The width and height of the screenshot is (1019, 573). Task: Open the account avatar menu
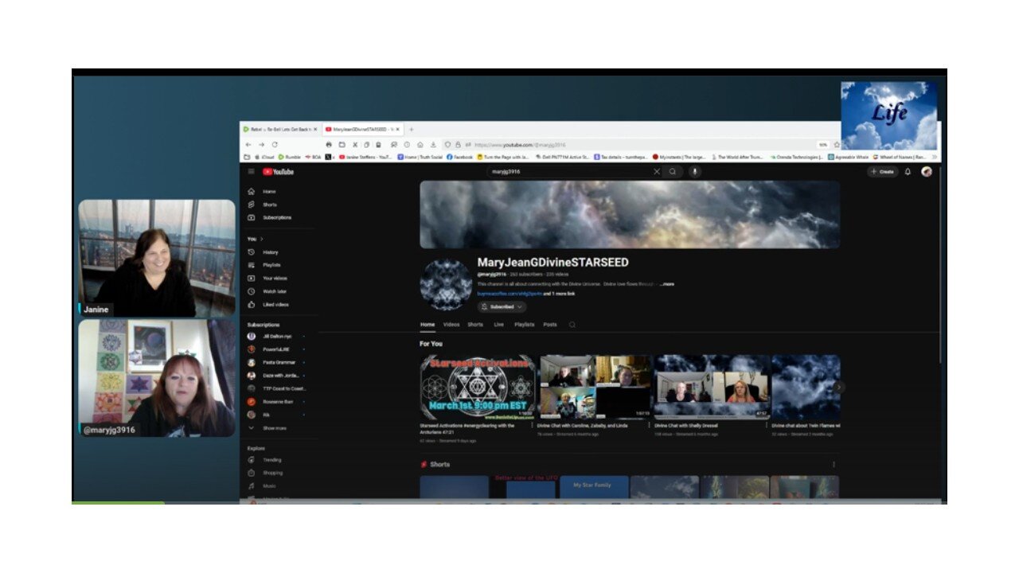[927, 172]
